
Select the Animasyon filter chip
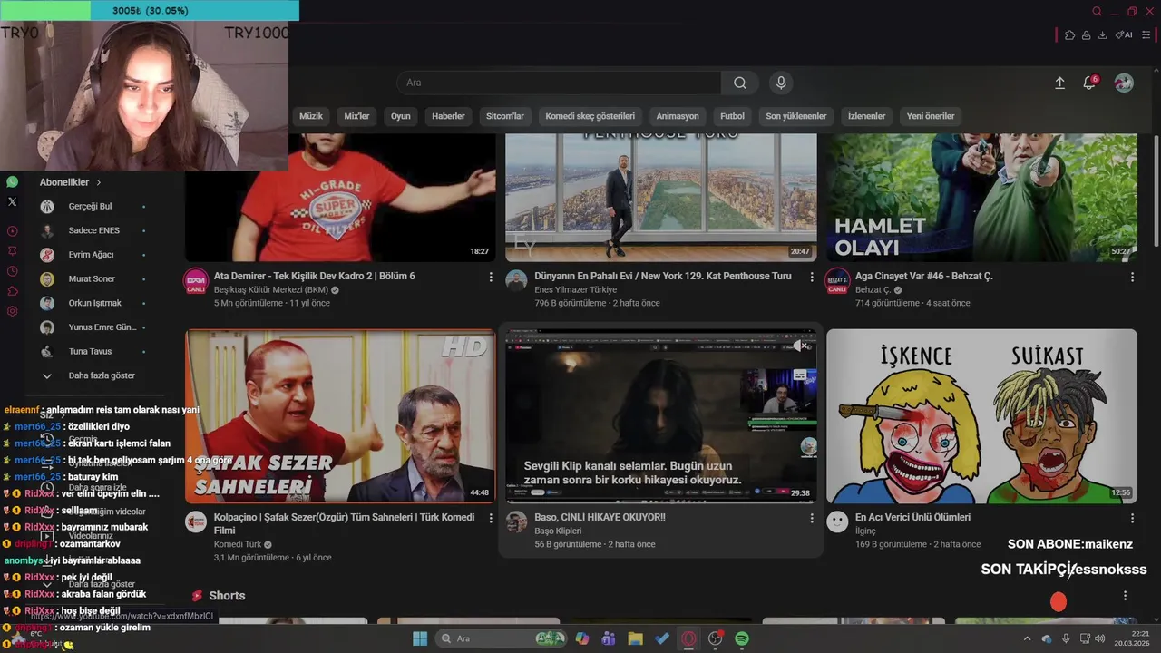678,116
